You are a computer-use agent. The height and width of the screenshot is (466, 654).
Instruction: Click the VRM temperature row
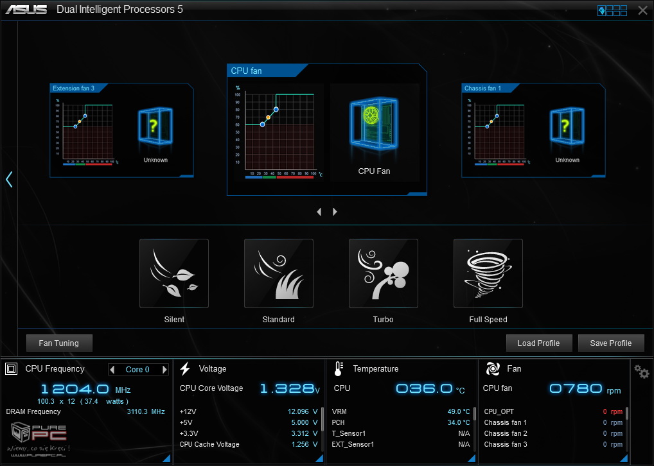(x=401, y=411)
